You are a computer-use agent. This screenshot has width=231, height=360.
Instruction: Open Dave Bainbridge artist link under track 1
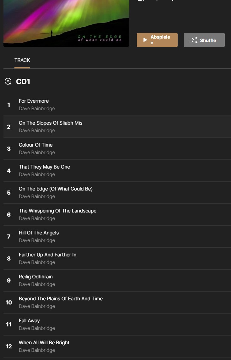point(37,108)
